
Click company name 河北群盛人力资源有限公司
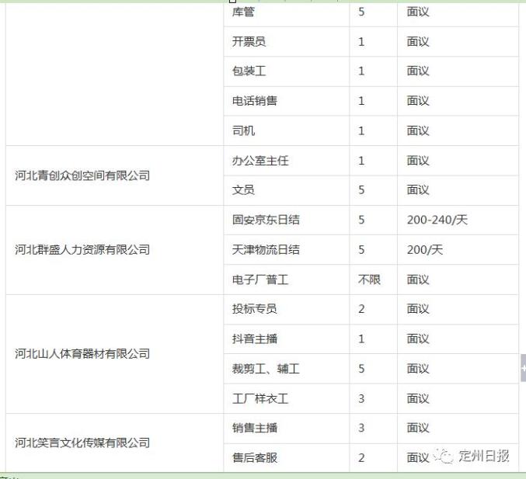pos(82,250)
